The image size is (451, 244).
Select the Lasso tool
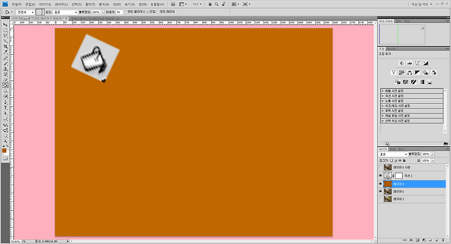point(5,36)
